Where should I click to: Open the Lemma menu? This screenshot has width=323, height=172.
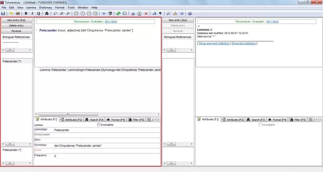click(x=31, y=8)
